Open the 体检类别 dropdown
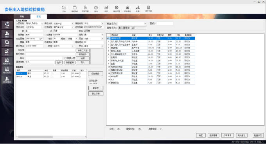Screen dimensions: 266x144 102,23
